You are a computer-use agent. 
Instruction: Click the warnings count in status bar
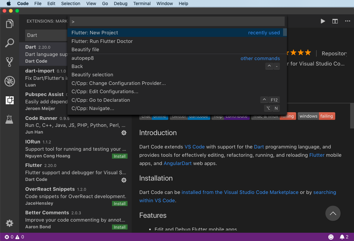click(20, 237)
